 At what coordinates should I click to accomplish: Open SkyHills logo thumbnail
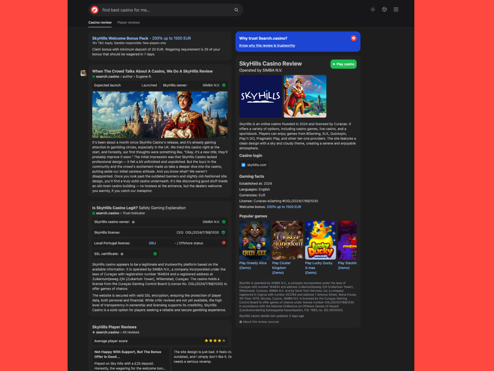point(261,96)
